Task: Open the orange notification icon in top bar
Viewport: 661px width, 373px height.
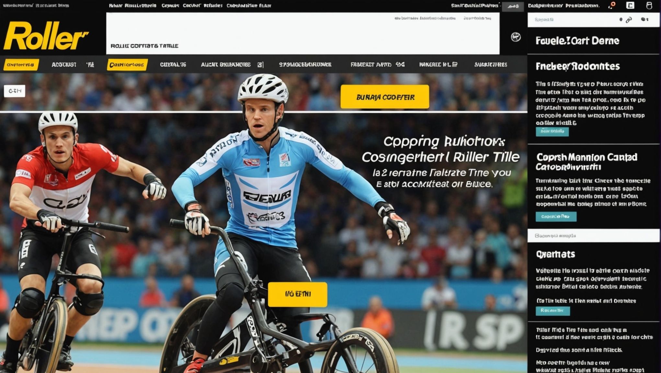Action: pyautogui.click(x=612, y=6)
